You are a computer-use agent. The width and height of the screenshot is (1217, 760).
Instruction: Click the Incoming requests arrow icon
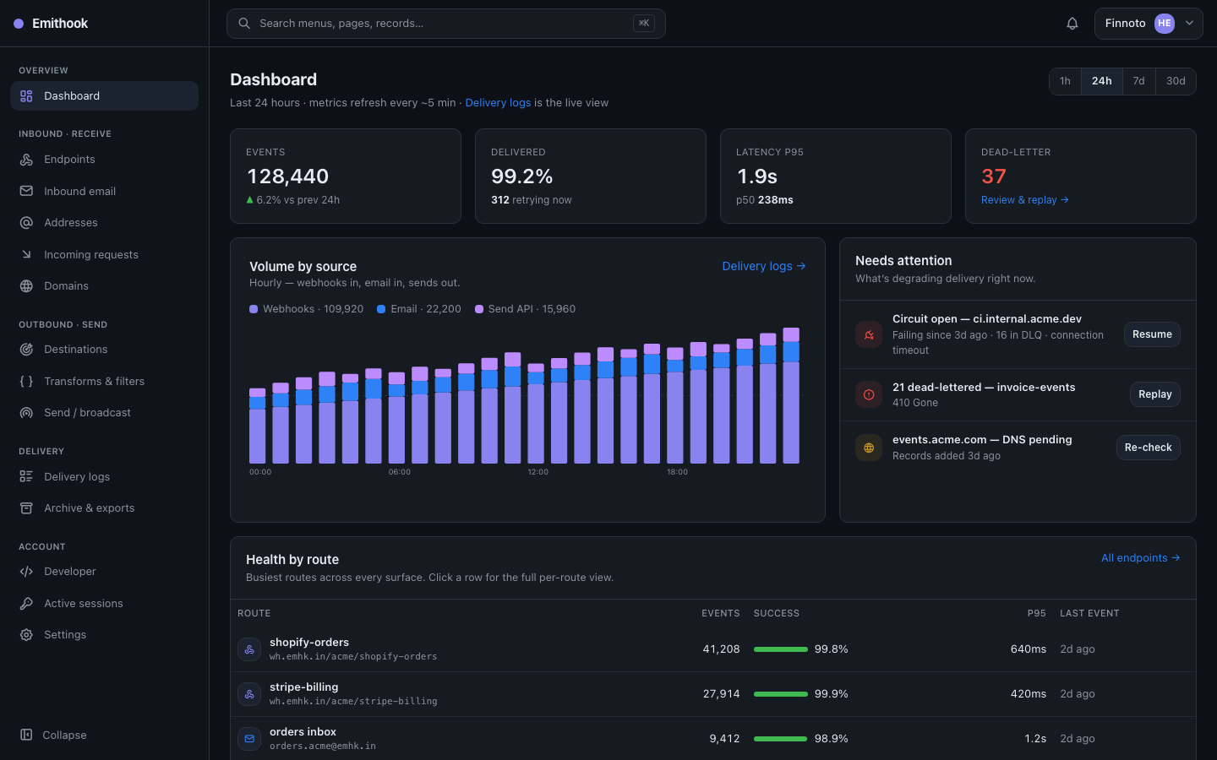pos(26,254)
